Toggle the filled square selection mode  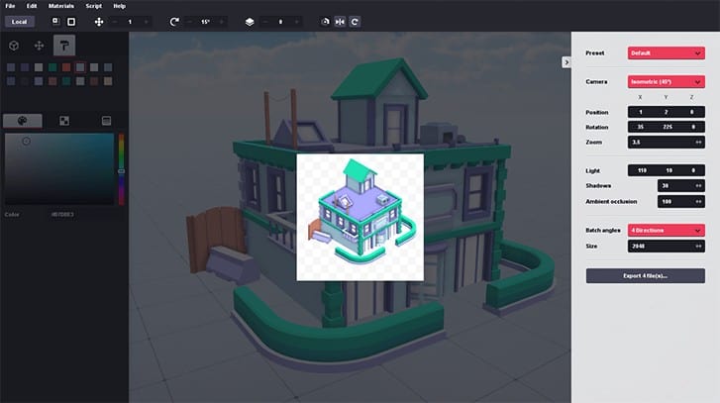coord(71,22)
